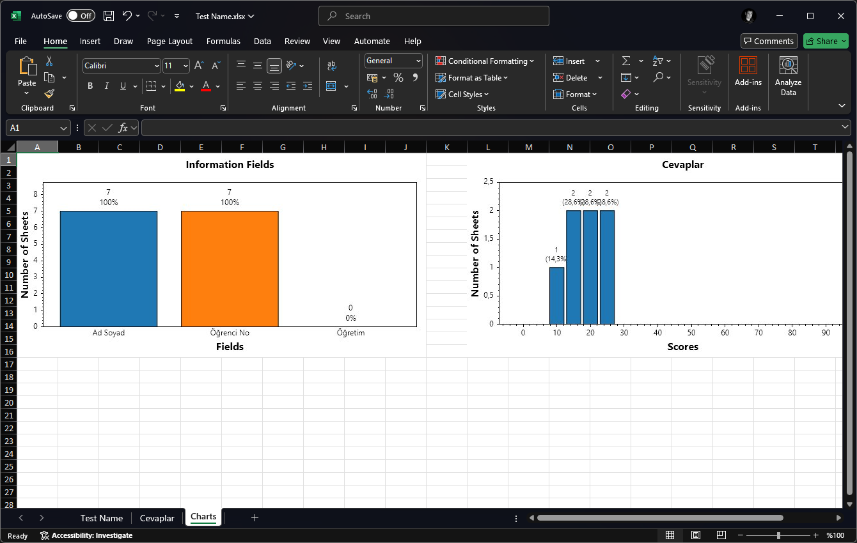857x543 pixels.
Task: Click the AutoSum icon
Action: [626, 61]
